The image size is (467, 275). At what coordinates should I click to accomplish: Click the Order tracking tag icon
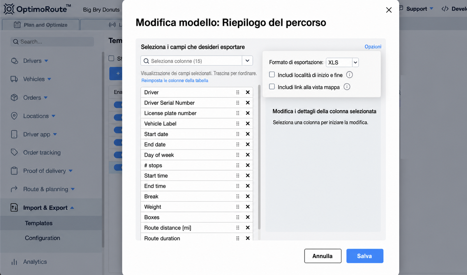click(x=14, y=152)
